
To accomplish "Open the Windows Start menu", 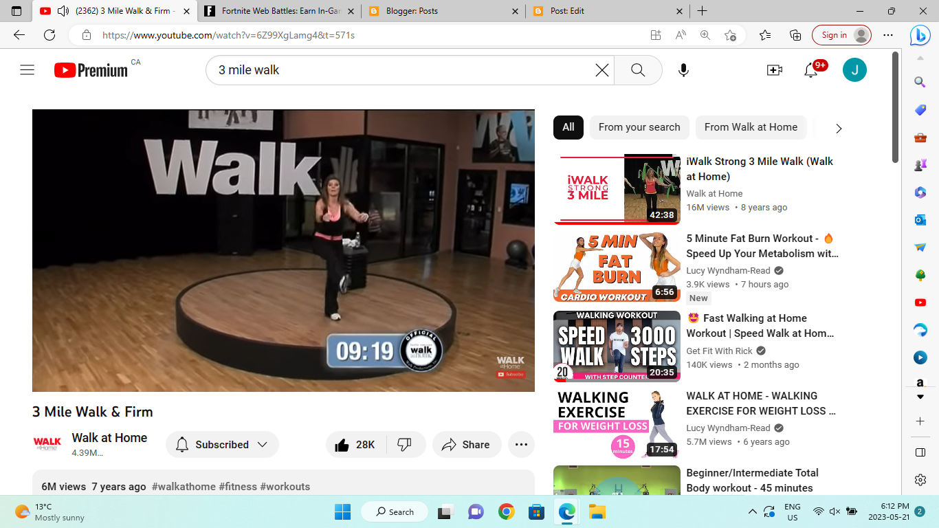I will (342, 511).
